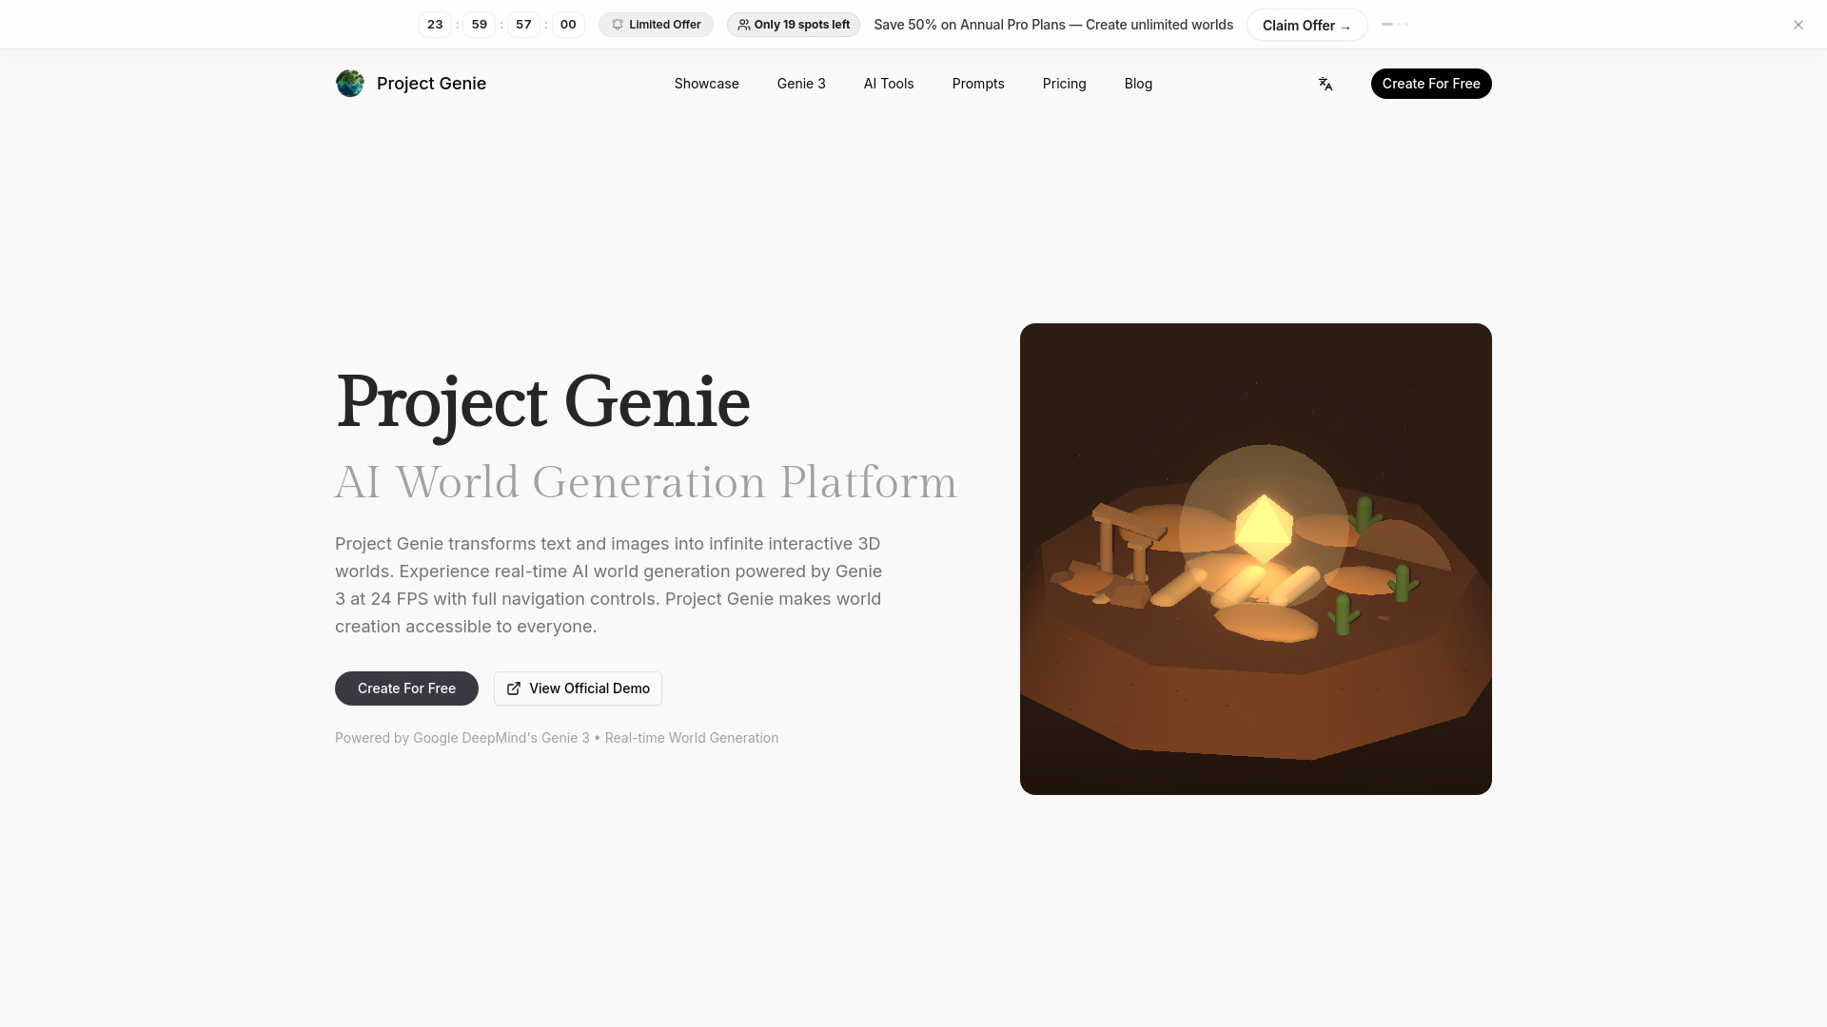Select the second carousel indicator dot at top right
Image resolution: width=1827 pixels, height=1027 pixels.
[1397, 25]
